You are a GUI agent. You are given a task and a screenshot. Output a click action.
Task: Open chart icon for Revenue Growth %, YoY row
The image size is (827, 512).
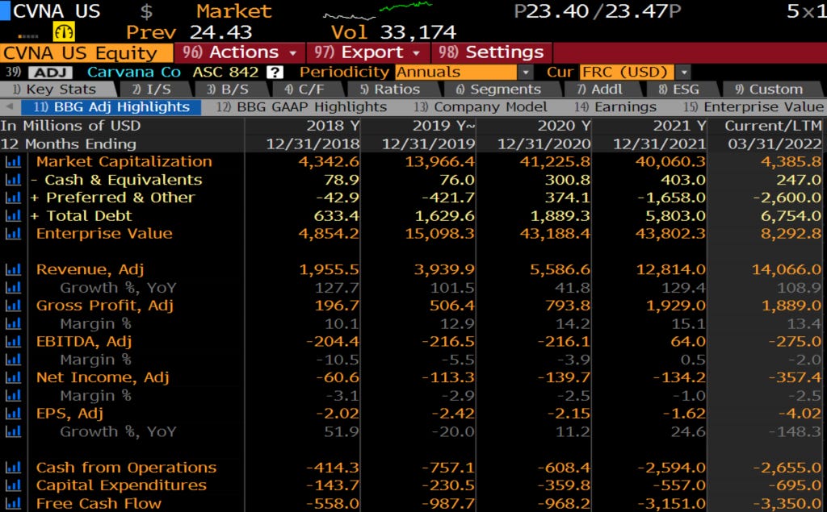tap(13, 288)
